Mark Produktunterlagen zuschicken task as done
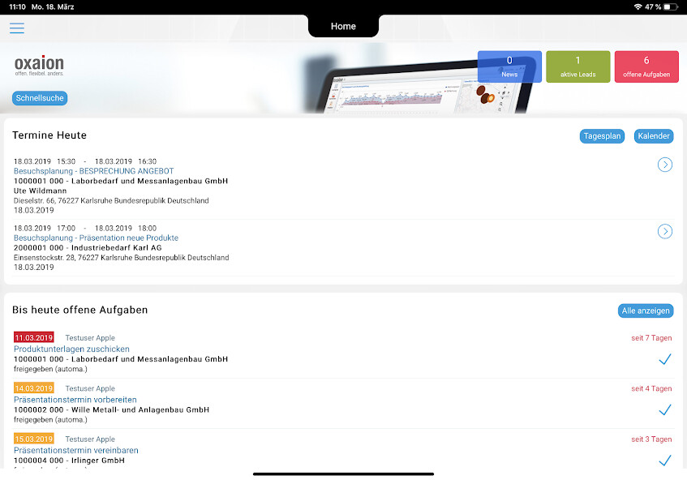The width and height of the screenshot is (687, 480). [x=665, y=359]
